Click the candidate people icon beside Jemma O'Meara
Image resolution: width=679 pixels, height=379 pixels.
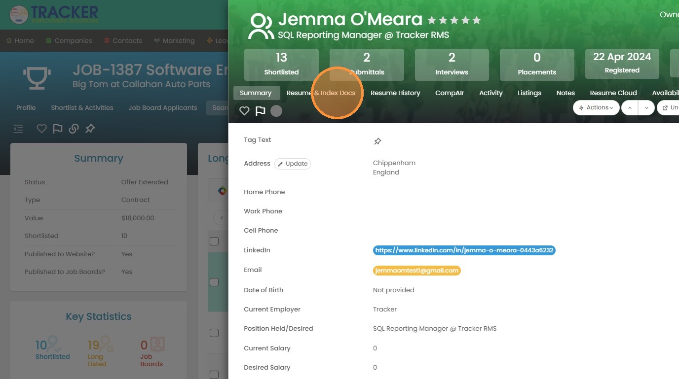(261, 26)
